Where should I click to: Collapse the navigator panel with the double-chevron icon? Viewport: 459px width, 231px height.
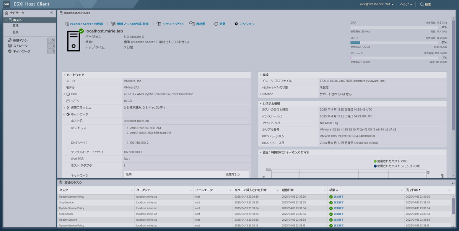[x=51, y=13]
